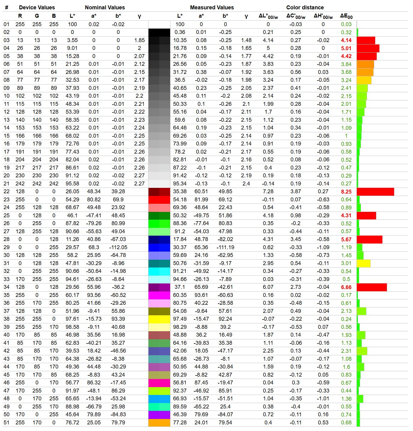
Task: Click the yellow color swatch in row 38
Action: (159, 319)
